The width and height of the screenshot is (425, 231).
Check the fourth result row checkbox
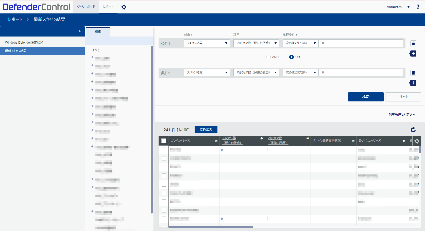[x=164, y=176]
